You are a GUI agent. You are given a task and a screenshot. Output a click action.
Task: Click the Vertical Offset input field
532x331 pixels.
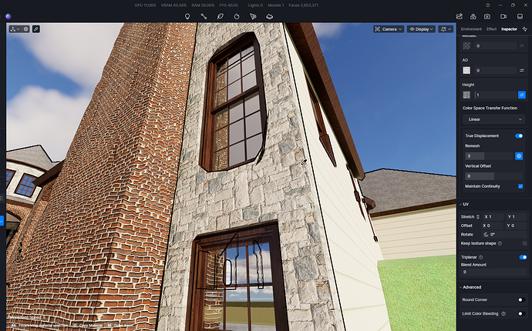click(479, 176)
